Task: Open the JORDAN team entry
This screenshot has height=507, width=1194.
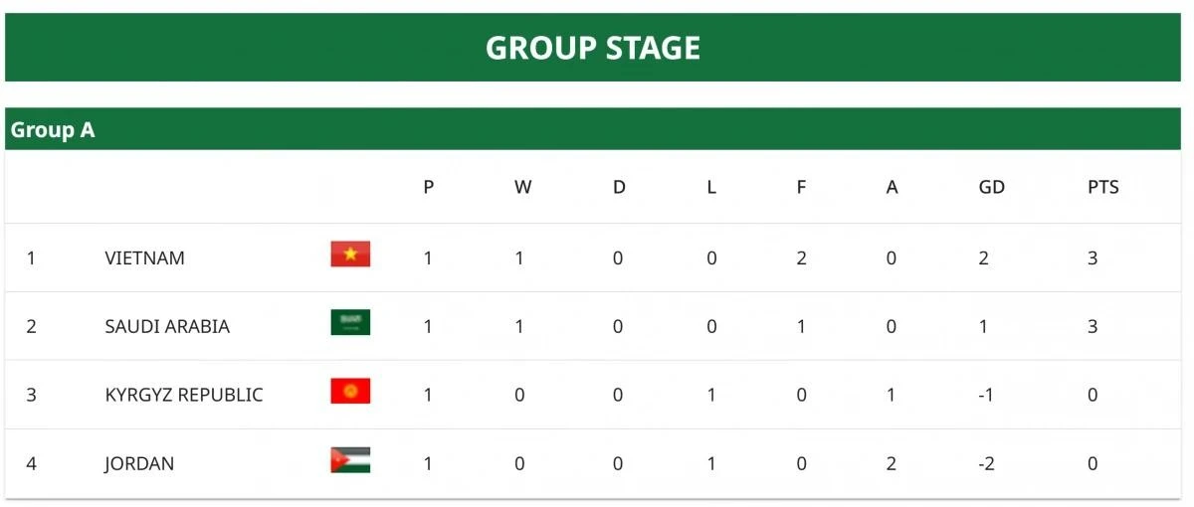Action: [139, 463]
